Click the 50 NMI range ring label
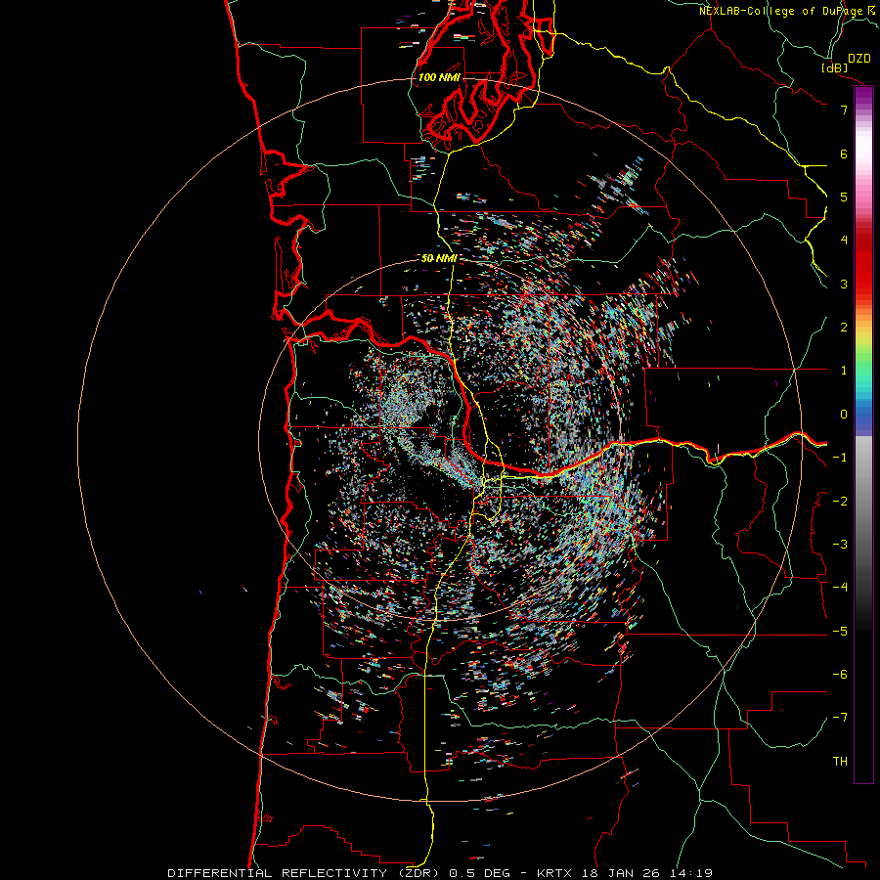The height and width of the screenshot is (880, 880). pos(439,258)
